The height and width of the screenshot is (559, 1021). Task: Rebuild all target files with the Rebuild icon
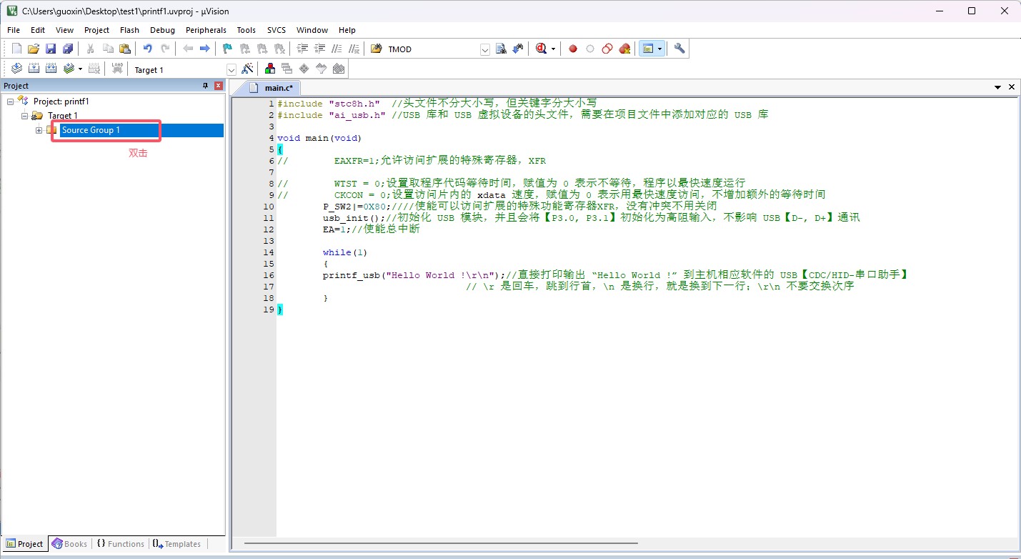tap(51, 69)
